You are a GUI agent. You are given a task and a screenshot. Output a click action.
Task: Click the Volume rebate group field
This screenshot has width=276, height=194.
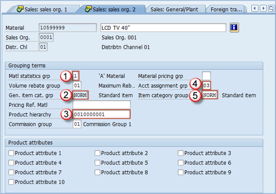point(77,86)
